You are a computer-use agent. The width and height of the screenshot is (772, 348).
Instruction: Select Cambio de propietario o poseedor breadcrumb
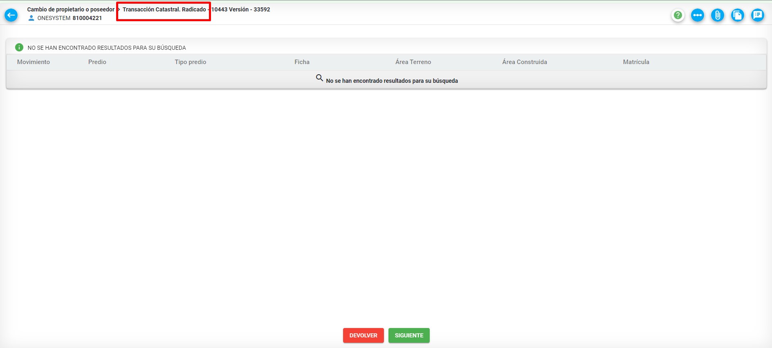(x=71, y=9)
